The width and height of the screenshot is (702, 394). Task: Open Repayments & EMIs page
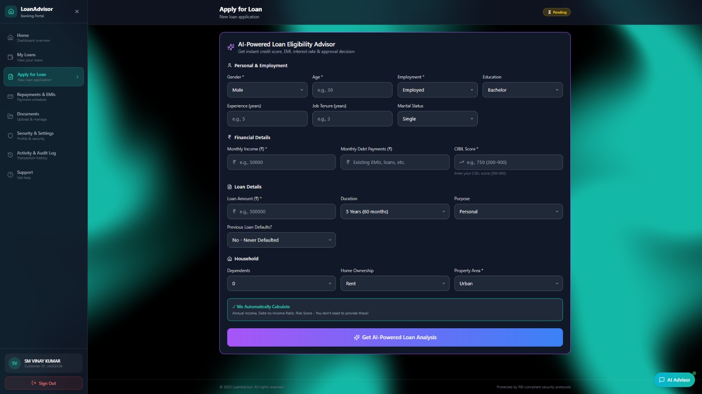[x=43, y=96]
